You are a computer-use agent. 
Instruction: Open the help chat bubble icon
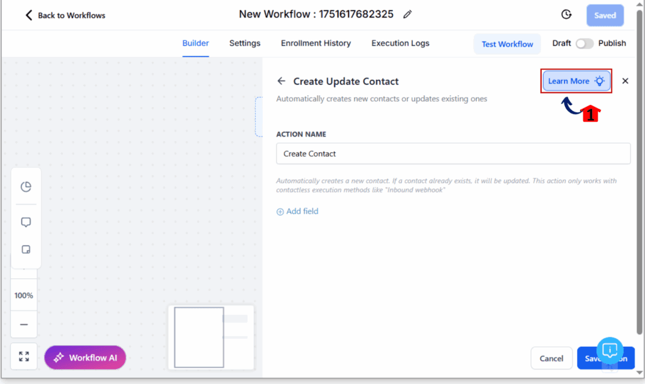610,350
